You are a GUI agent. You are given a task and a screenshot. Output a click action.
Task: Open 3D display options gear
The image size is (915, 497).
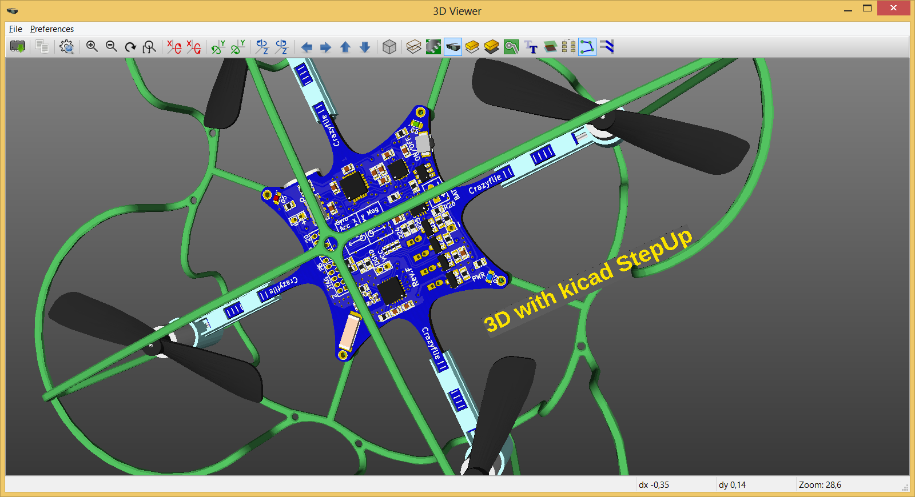[66, 47]
